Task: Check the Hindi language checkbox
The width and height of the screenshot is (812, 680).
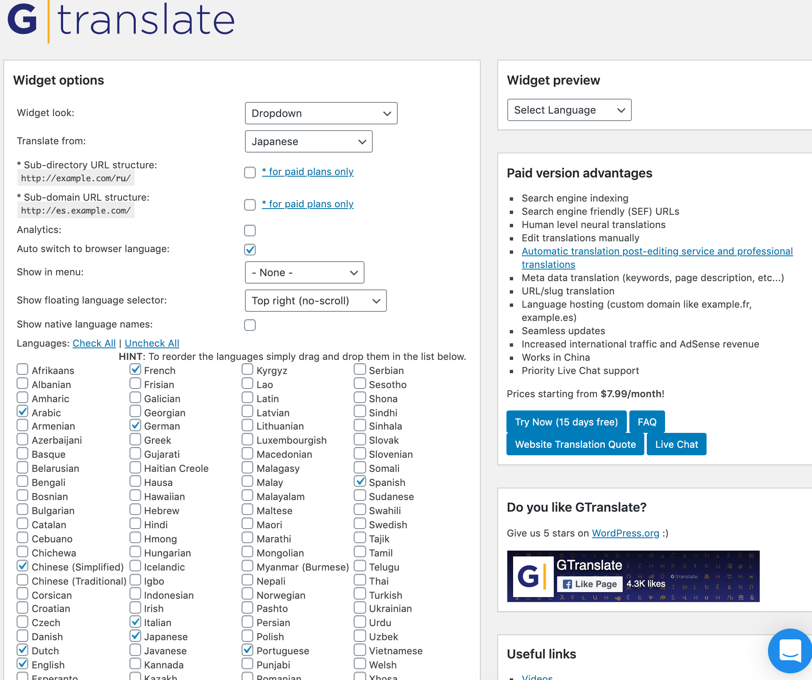Action: tap(135, 523)
